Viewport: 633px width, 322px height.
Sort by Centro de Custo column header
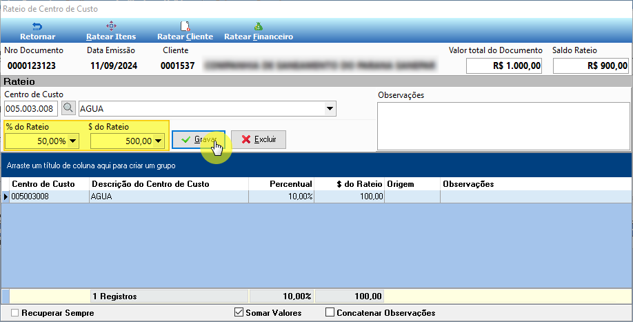coord(49,184)
